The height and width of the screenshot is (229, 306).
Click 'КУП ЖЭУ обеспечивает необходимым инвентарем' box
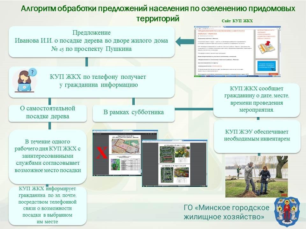(x=257, y=136)
